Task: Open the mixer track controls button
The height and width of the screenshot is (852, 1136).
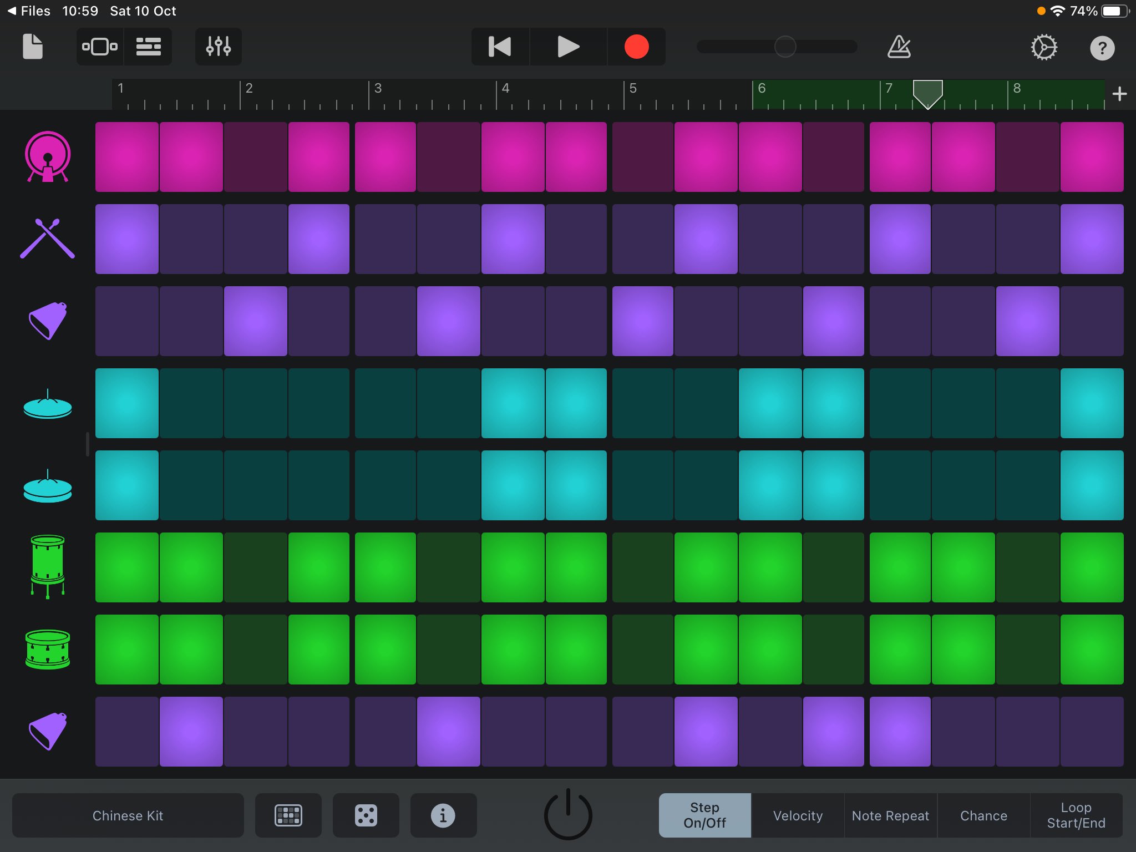Action: coord(218,47)
